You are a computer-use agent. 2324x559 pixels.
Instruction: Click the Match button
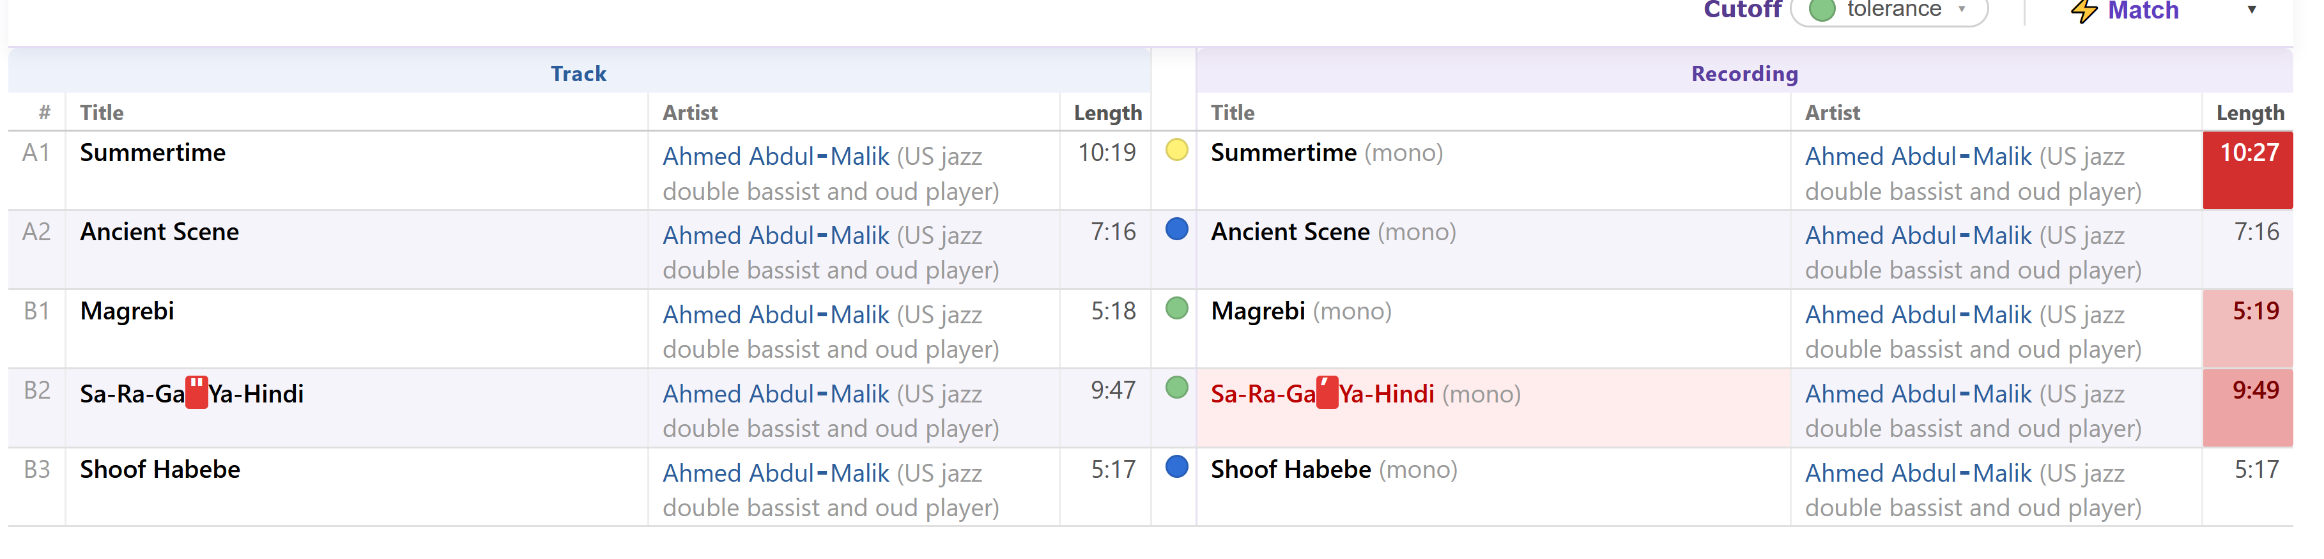2125,11
